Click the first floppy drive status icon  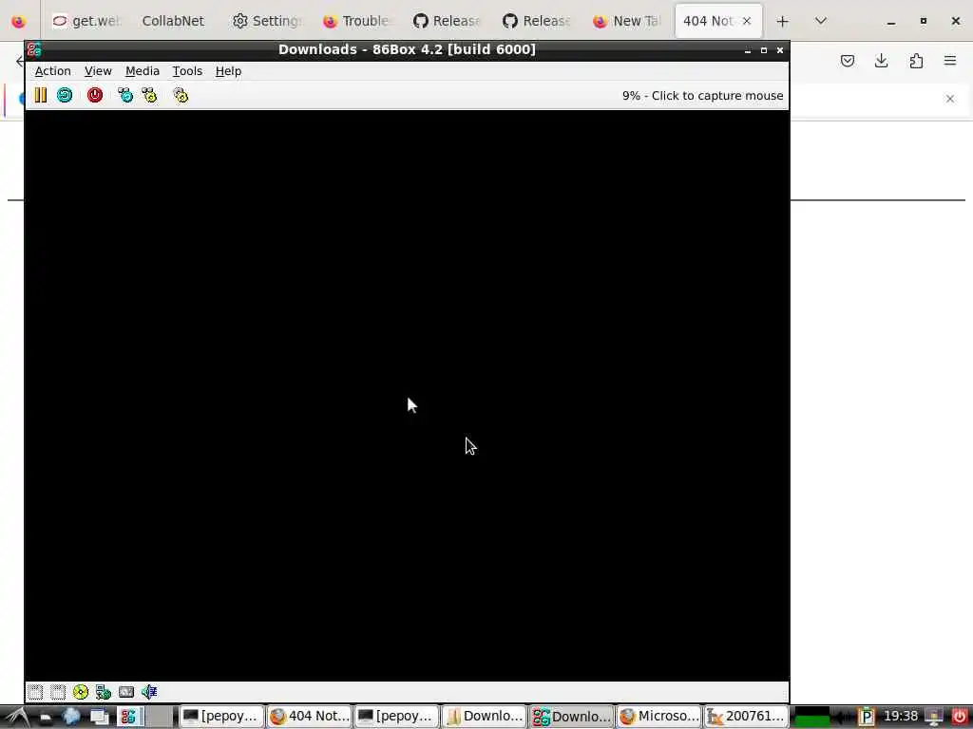tap(35, 692)
